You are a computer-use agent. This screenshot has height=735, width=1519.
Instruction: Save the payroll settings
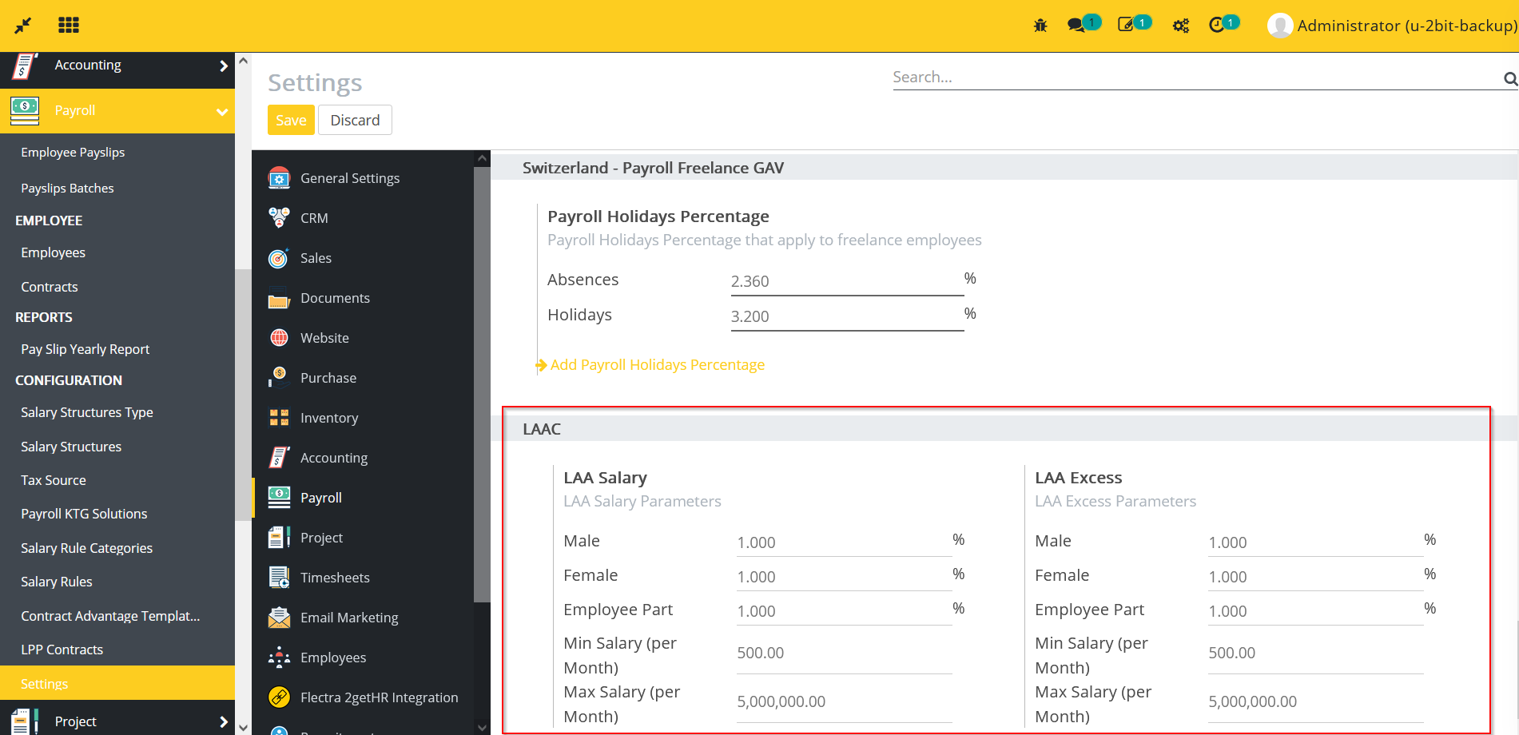290,120
